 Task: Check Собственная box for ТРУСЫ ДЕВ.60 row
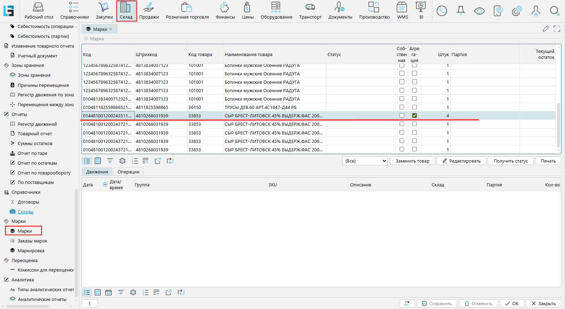pos(402,107)
